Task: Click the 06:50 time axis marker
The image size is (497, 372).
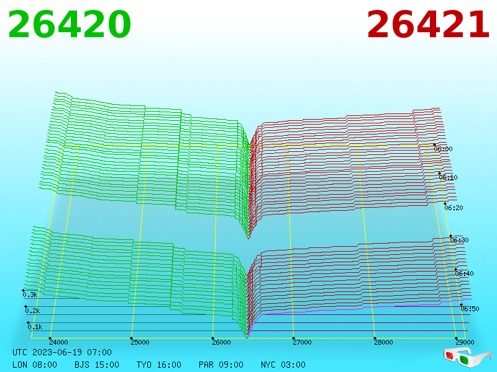Action: coord(470,309)
